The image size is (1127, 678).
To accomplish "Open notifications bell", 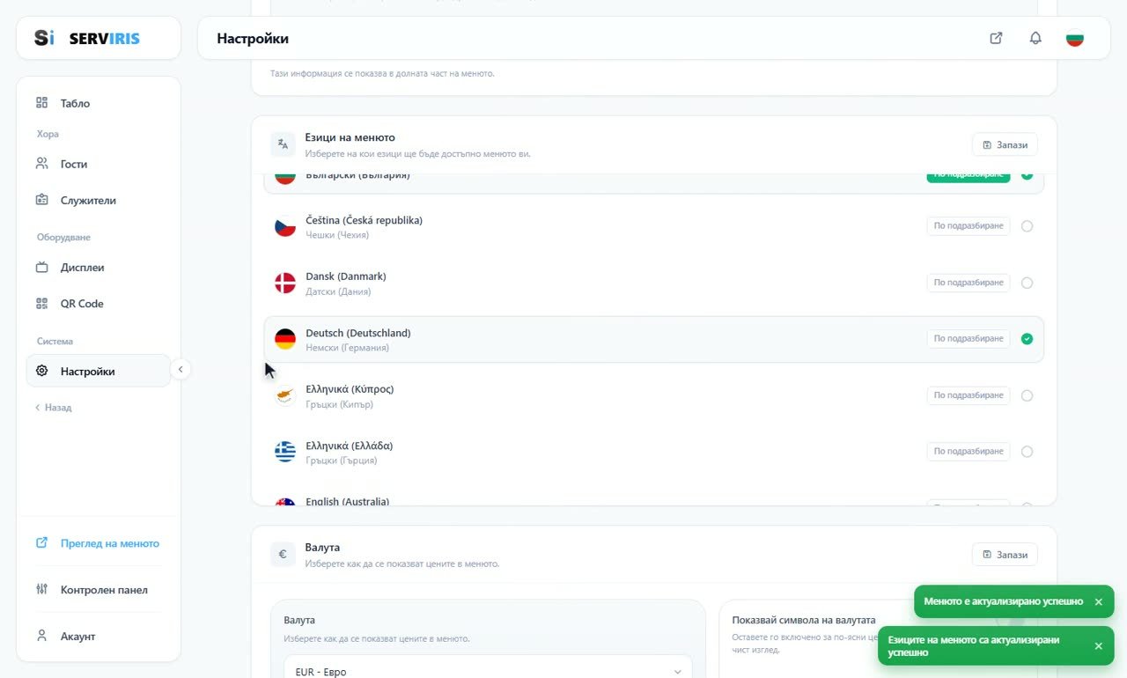I will (x=1035, y=38).
